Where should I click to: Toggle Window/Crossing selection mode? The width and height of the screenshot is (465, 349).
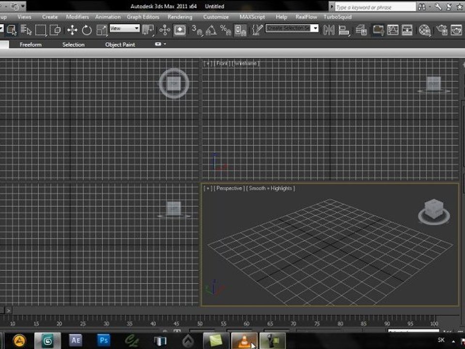pos(55,30)
